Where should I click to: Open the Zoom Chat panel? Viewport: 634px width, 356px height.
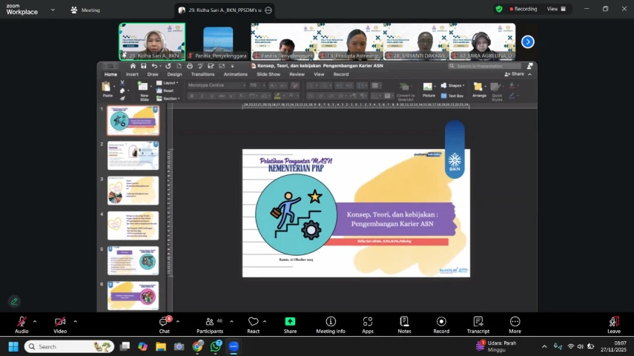pos(164,325)
